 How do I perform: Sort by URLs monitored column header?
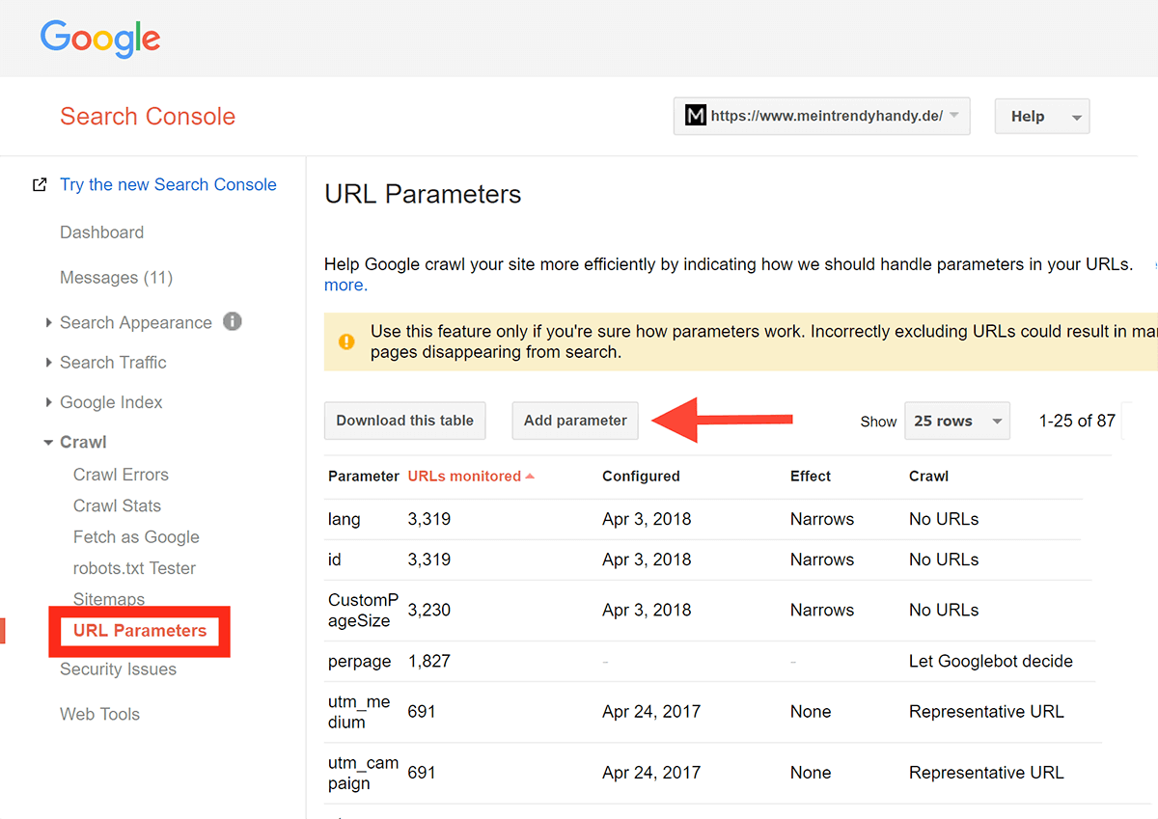(471, 476)
